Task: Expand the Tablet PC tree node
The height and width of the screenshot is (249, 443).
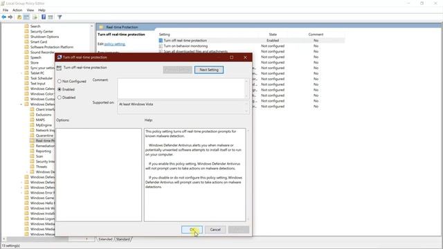Action: click(x=21, y=73)
